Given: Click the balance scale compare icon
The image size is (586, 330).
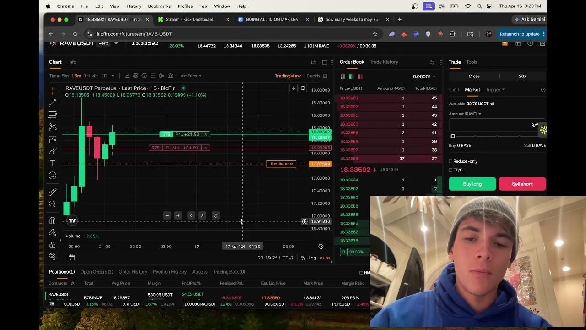Looking at the screenshot, I should pyautogui.click(x=136, y=76).
